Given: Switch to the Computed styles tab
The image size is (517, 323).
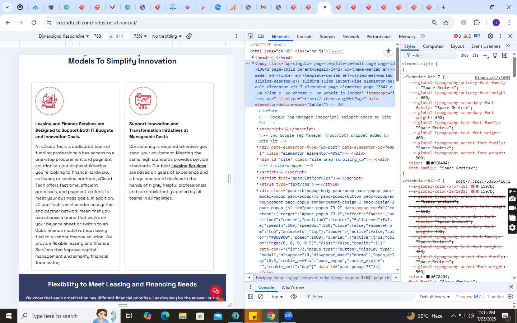Looking at the screenshot, I should tap(433, 46).
